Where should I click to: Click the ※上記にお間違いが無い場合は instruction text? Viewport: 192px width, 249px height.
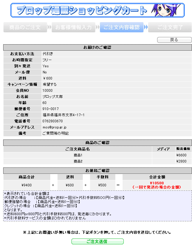tap(97, 232)
